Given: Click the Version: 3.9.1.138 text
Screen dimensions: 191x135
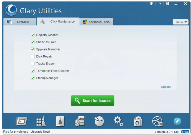Looking at the screenshot, I should click(166, 132).
